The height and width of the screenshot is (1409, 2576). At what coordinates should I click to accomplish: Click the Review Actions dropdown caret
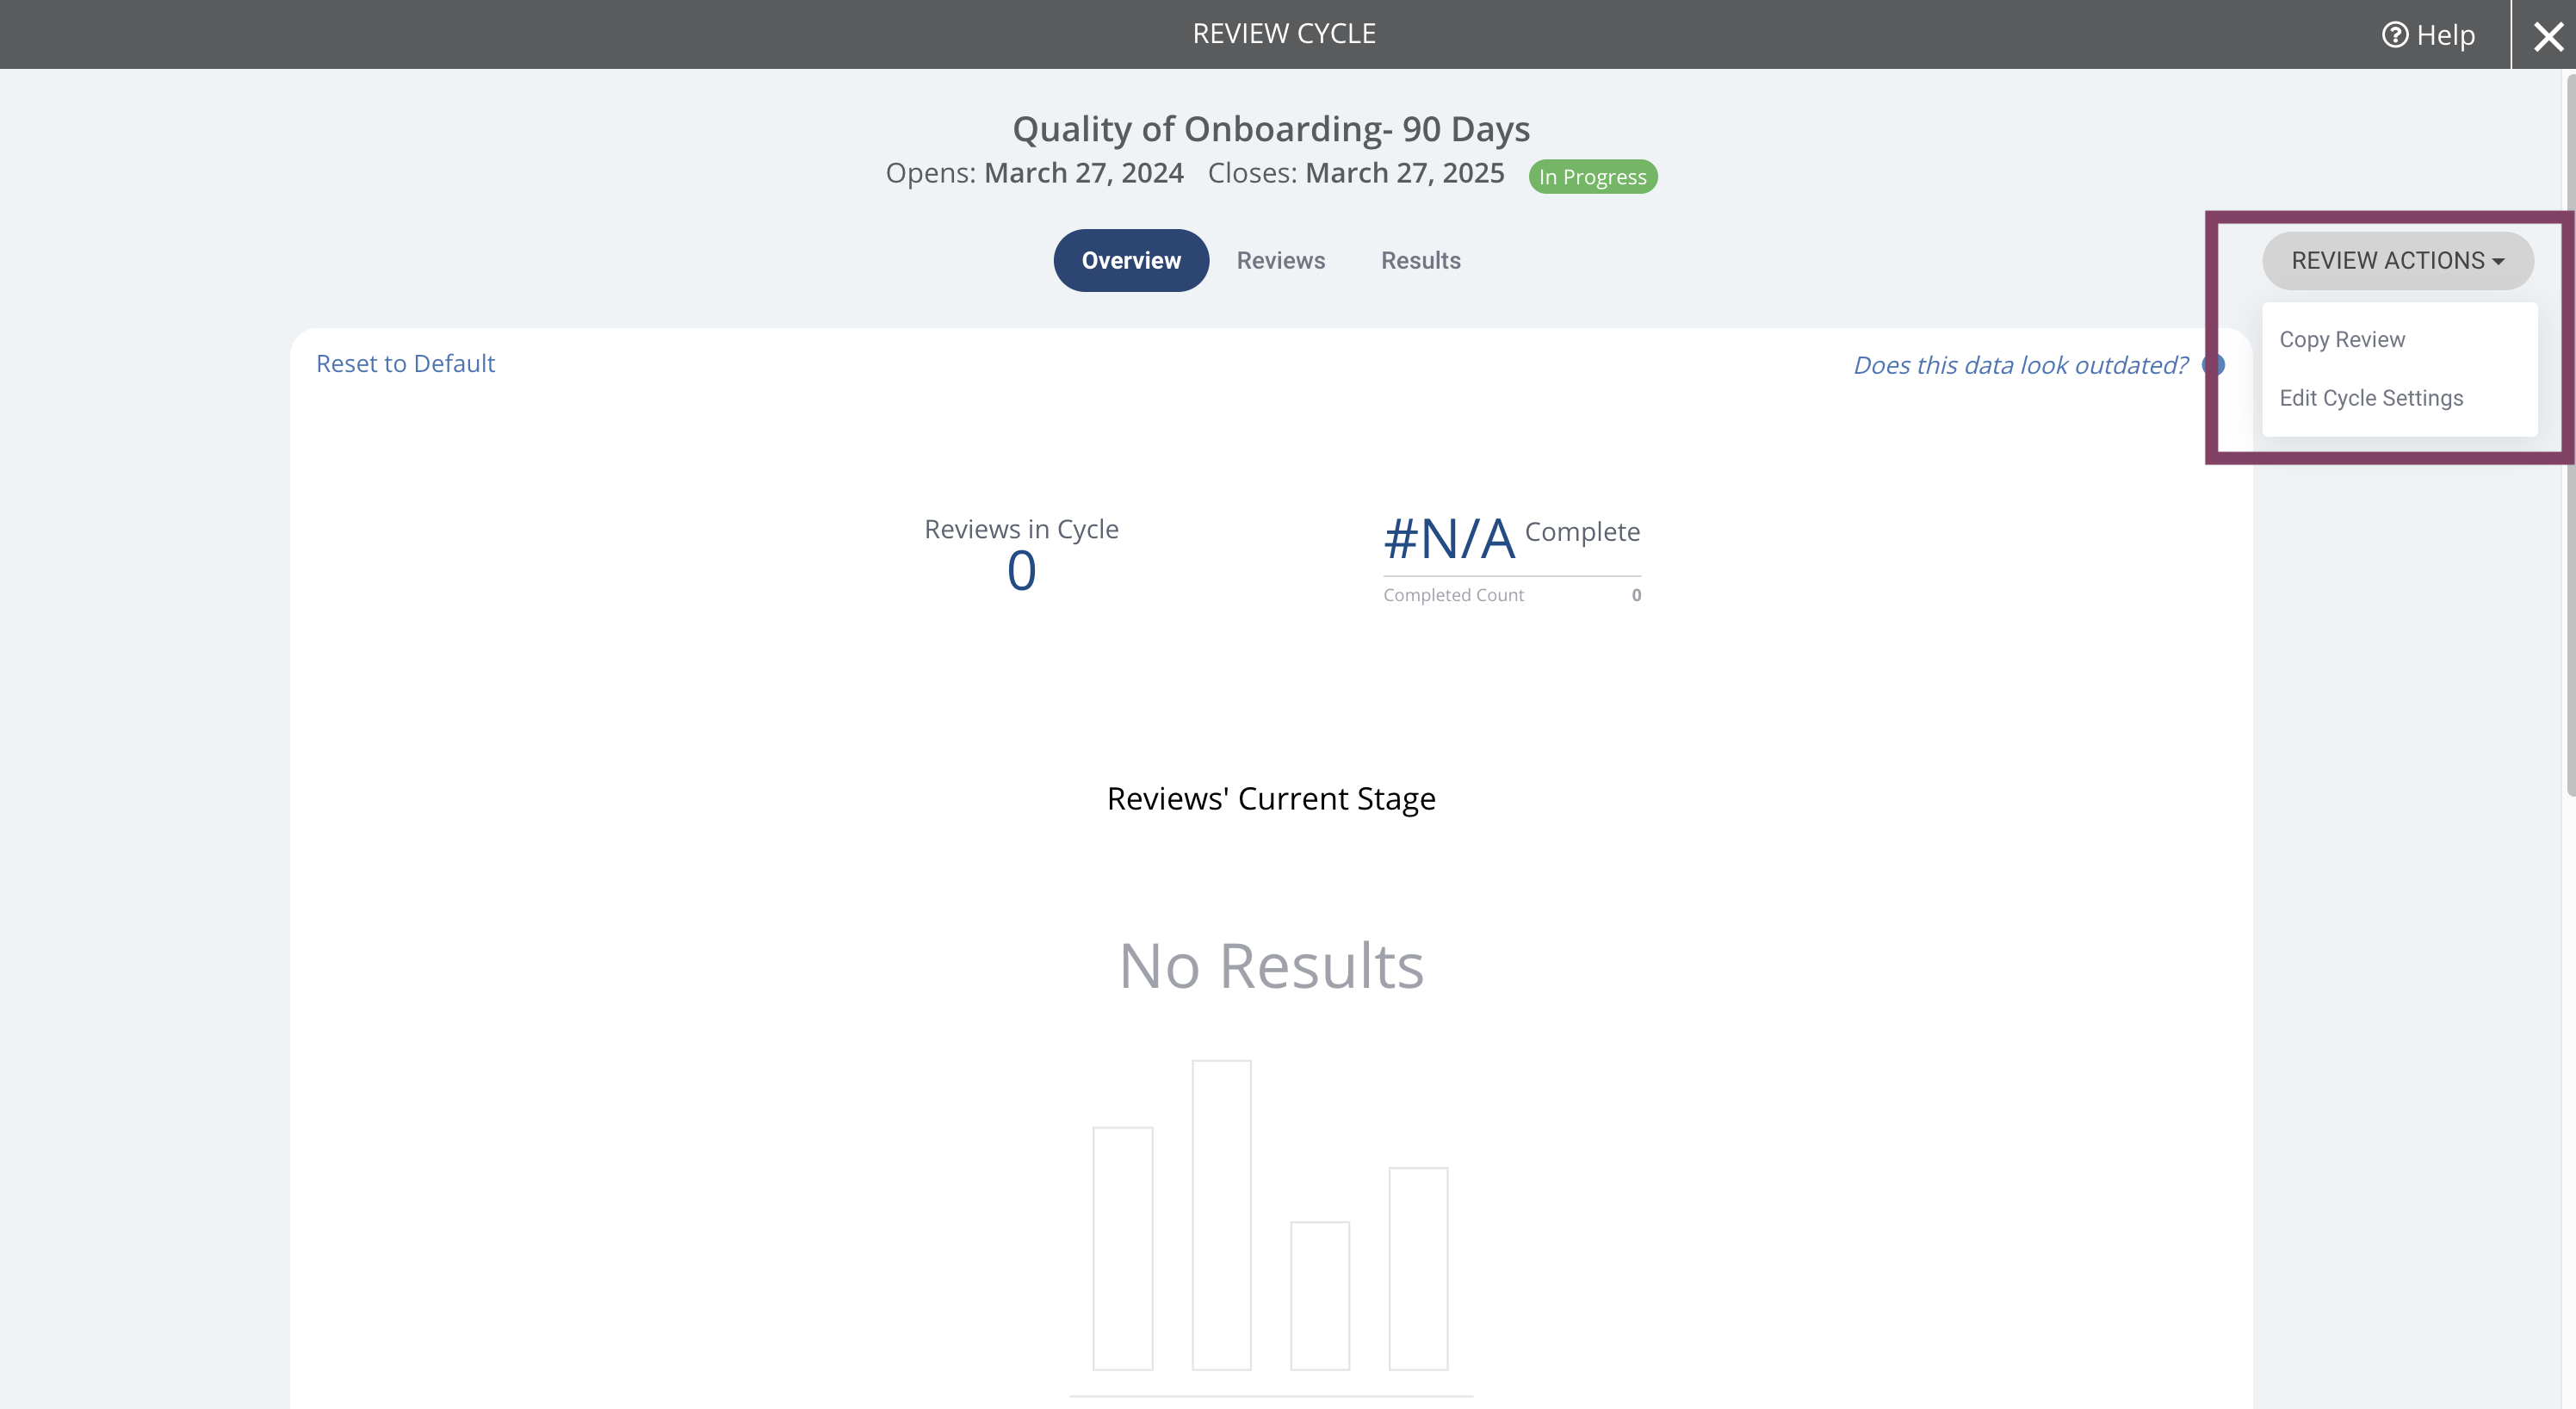click(x=2499, y=262)
